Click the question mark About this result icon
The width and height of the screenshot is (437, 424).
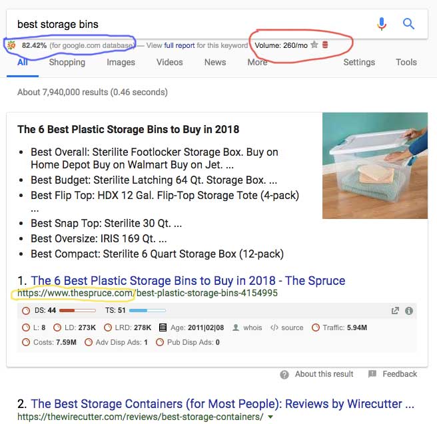[x=285, y=374]
